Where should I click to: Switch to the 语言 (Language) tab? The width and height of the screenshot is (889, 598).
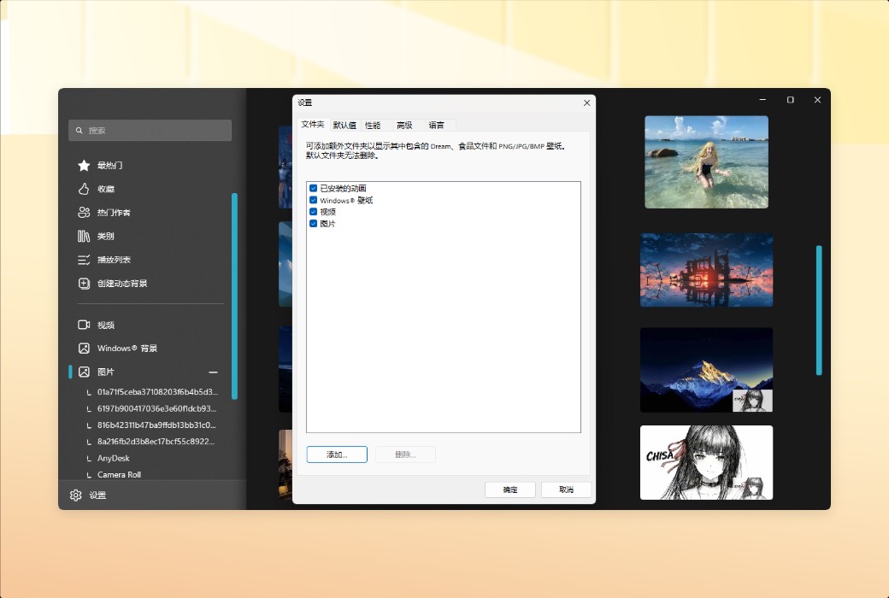click(436, 125)
